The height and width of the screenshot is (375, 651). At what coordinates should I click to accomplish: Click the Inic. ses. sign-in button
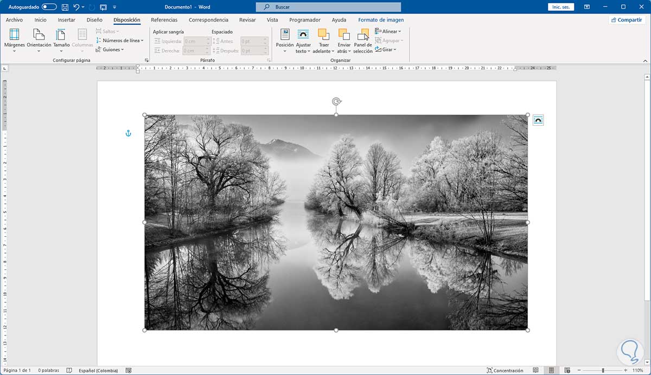click(561, 7)
